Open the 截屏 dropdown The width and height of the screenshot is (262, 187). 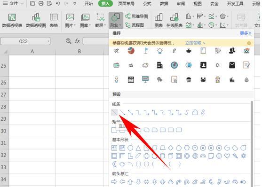[100, 21]
